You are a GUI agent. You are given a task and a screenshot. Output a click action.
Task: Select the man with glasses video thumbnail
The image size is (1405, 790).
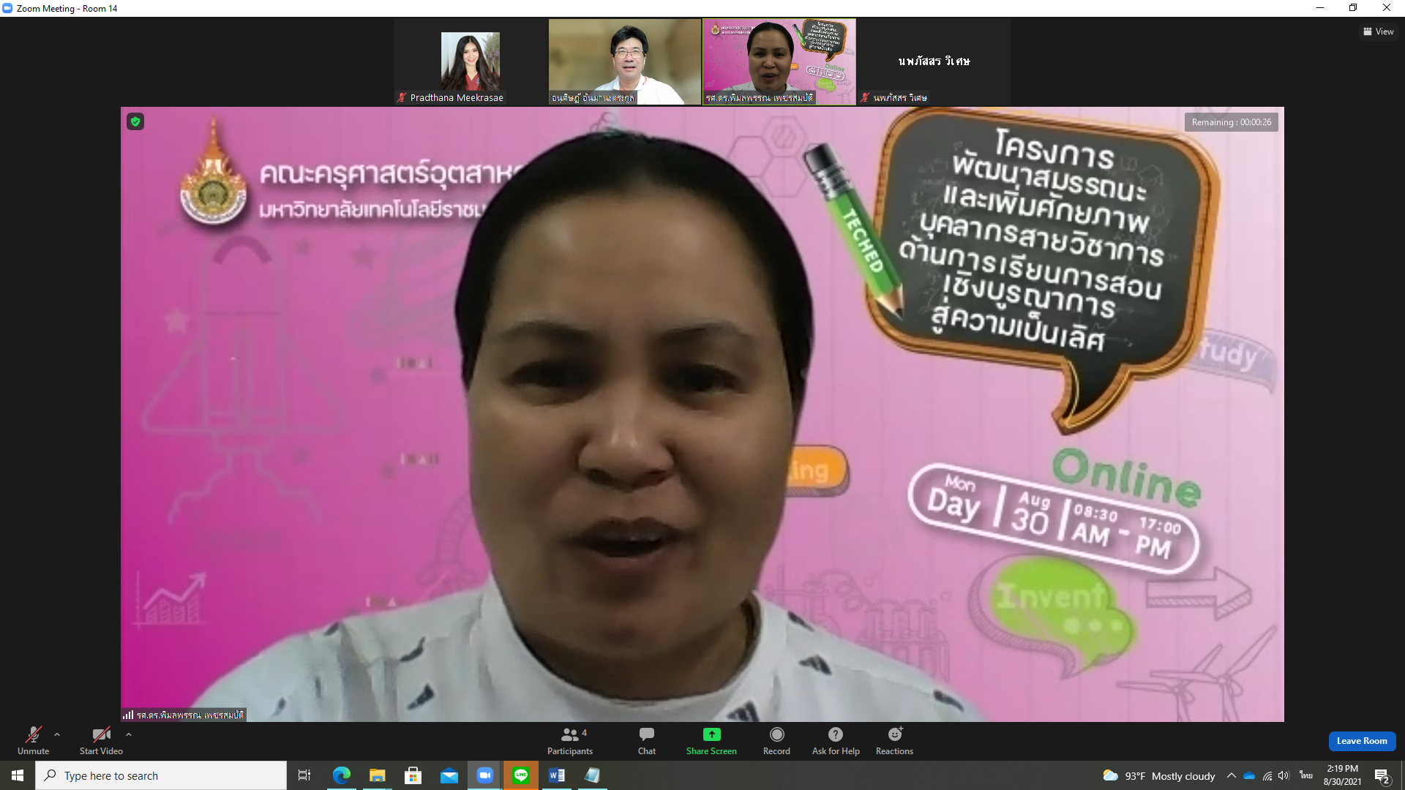625,61
